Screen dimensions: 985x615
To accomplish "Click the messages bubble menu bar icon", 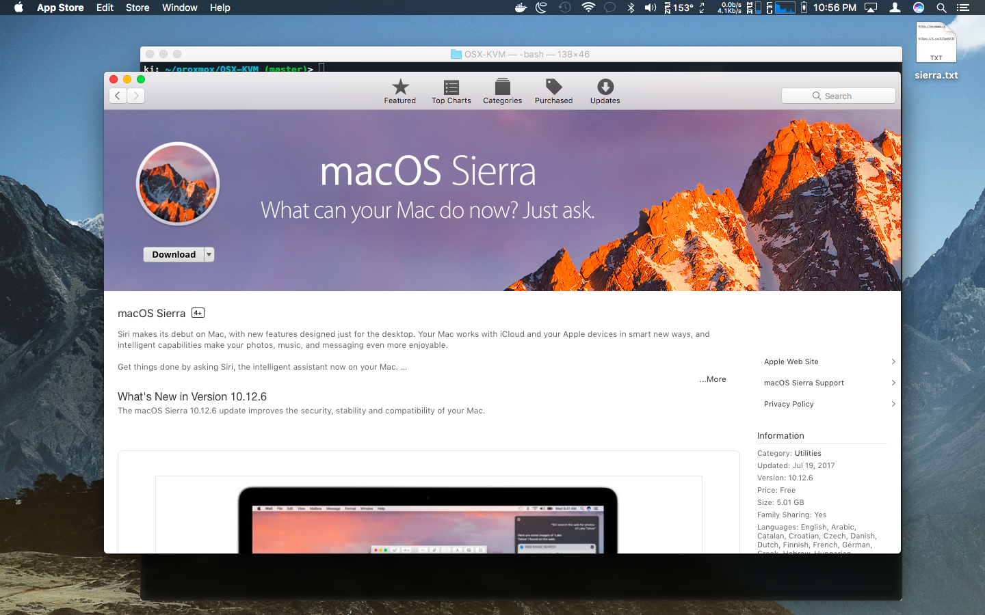I will point(610,8).
